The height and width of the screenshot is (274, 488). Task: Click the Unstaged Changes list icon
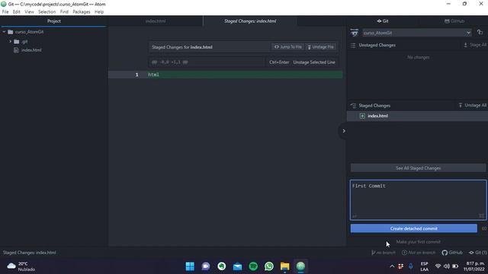click(353, 46)
